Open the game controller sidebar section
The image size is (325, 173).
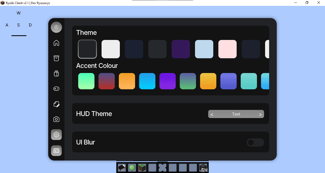tap(56, 89)
